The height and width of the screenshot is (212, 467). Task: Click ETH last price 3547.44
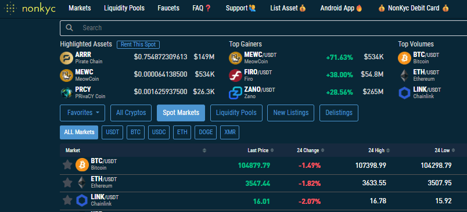tap(258, 183)
